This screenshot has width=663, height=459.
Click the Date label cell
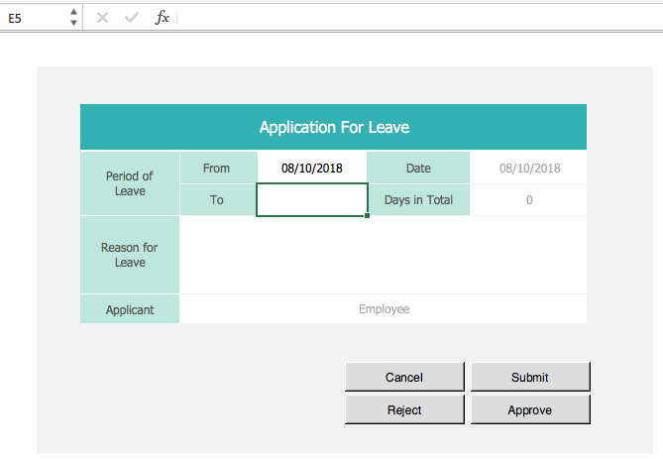tap(418, 168)
